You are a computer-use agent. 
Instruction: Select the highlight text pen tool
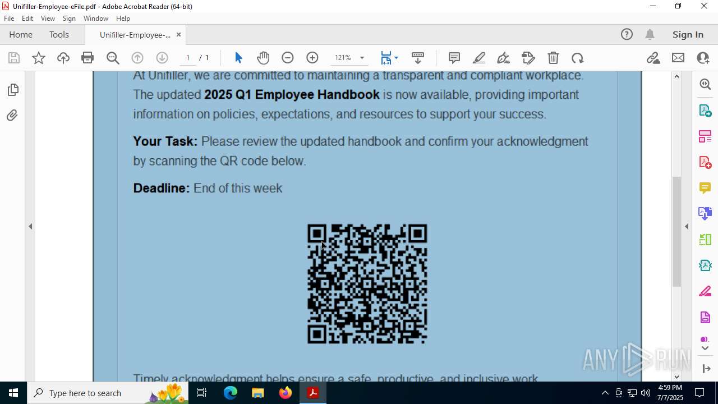click(x=479, y=58)
